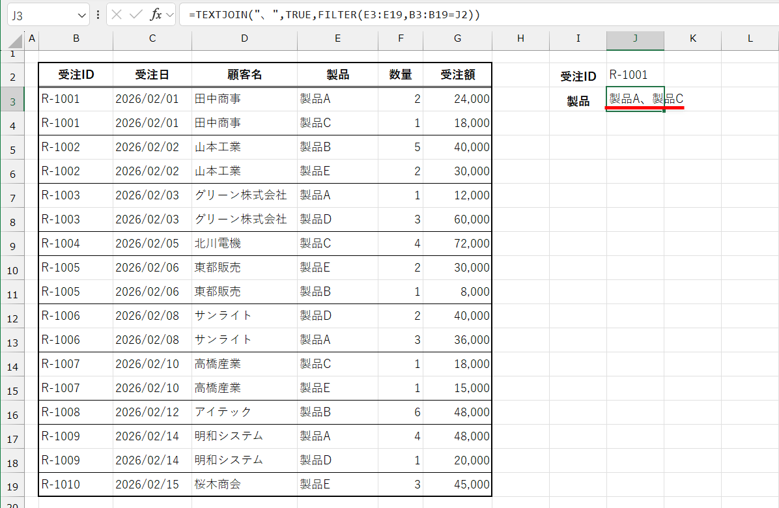Select cell J2 containing R-1001
This screenshot has height=508, width=779.
click(x=635, y=75)
